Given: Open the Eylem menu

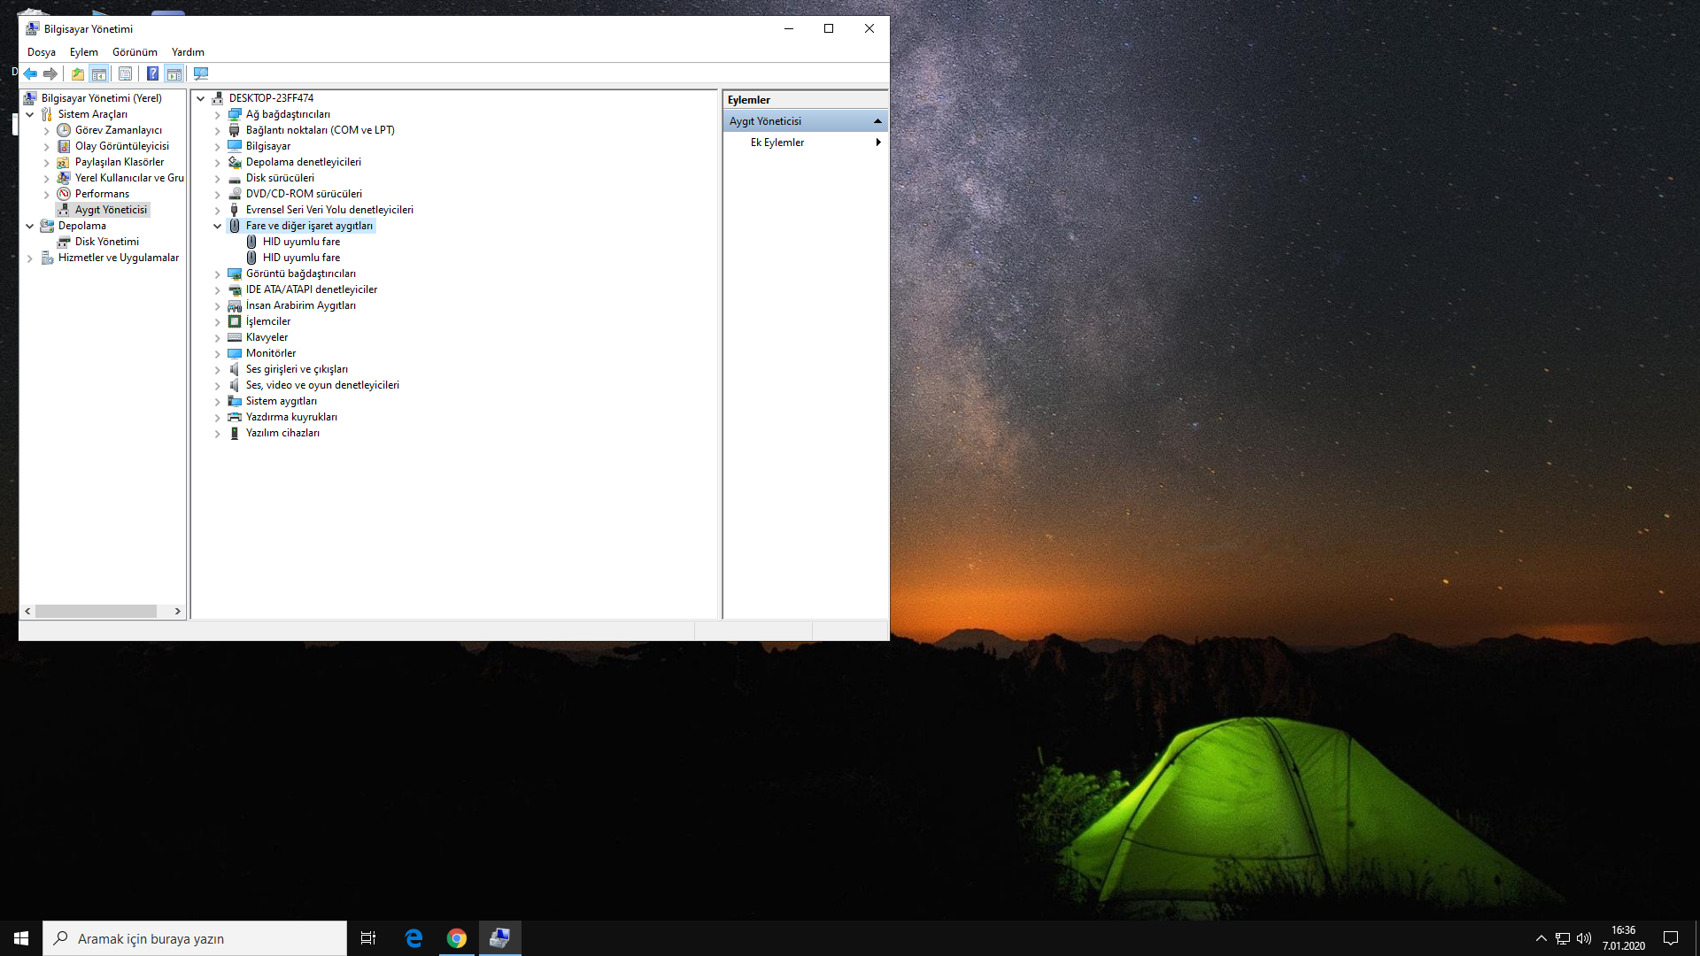Looking at the screenshot, I should tap(83, 52).
